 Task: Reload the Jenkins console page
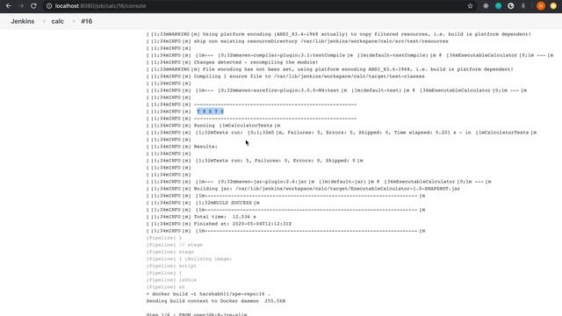tap(33, 6)
